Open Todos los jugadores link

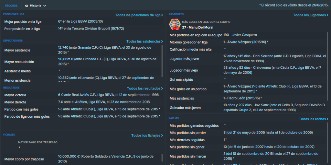point(311,15)
